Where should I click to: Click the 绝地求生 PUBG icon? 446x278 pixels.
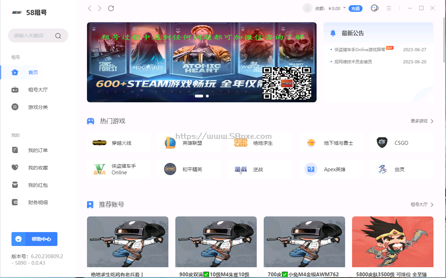click(x=241, y=143)
